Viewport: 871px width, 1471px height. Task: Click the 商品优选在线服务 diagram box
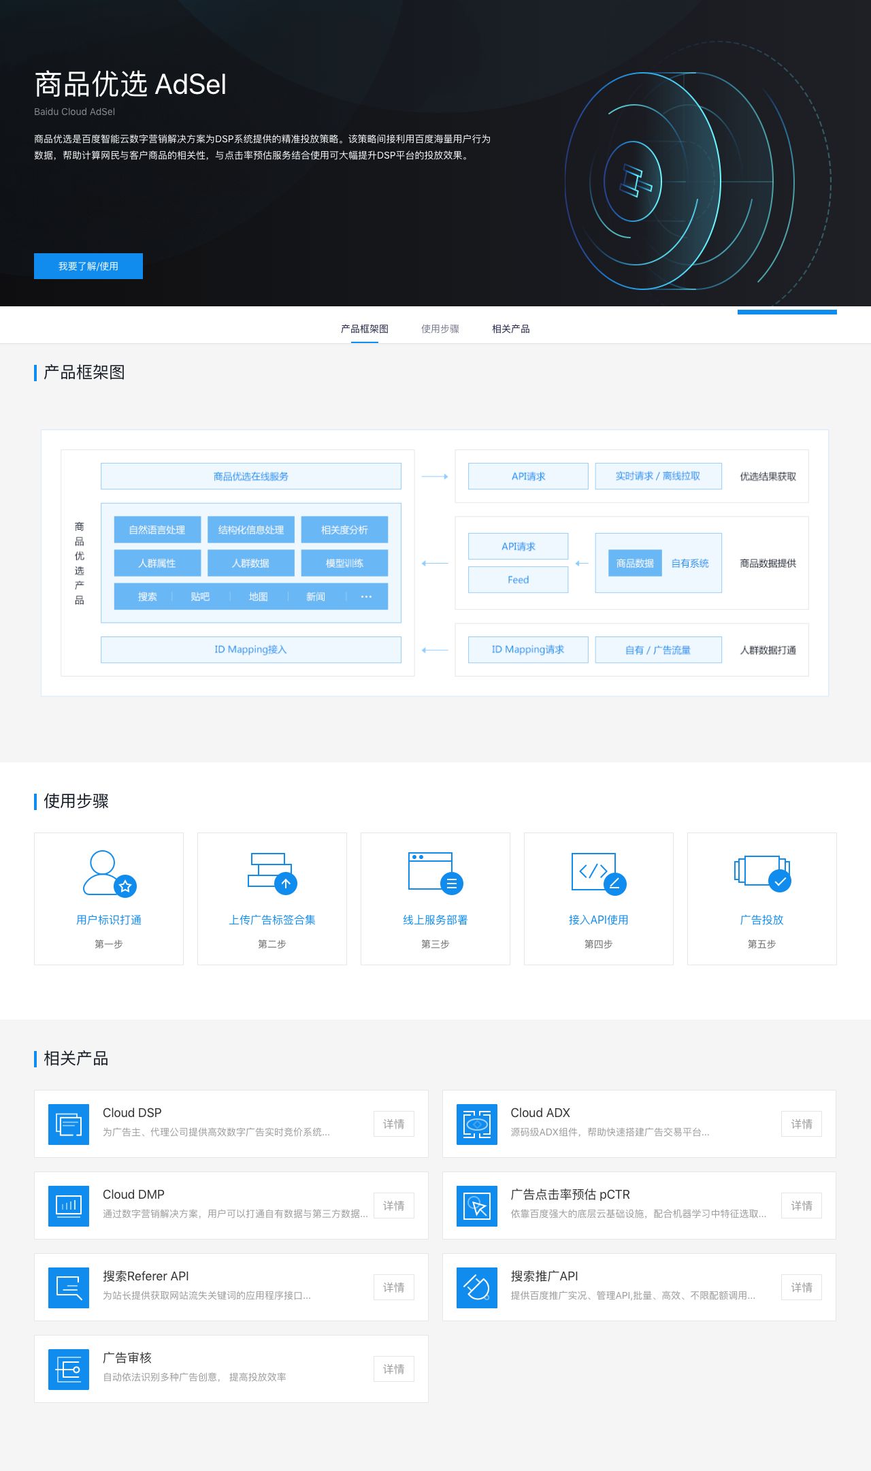(251, 476)
